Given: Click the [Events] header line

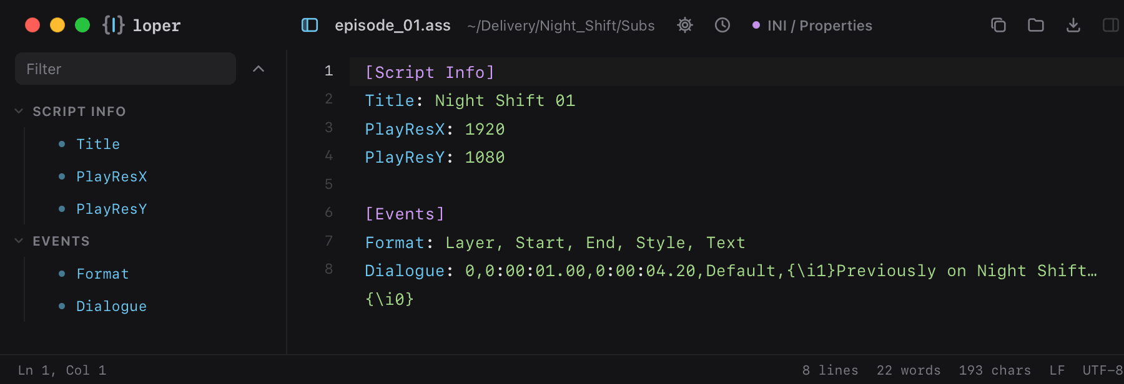Looking at the screenshot, I should pyautogui.click(x=405, y=214).
